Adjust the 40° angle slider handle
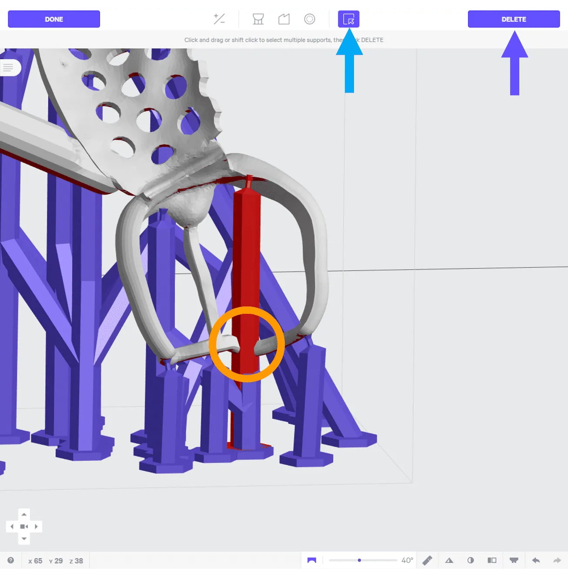 point(359,560)
